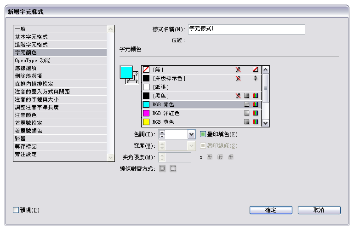Image resolution: width=354 pixels, height=230 pixels.
Task: Click the none indicator icon right of 無
Action: click(x=255, y=69)
